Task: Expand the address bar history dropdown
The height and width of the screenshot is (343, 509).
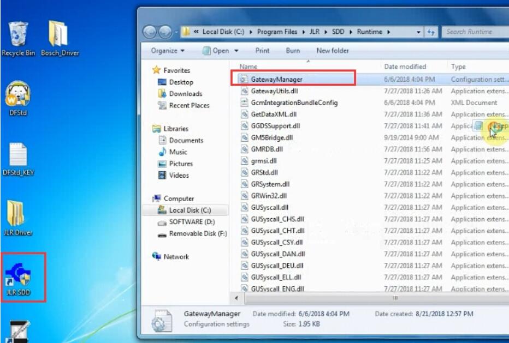Action: (418, 32)
